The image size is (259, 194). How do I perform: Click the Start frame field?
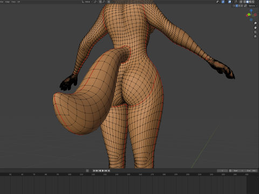(x=238, y=171)
